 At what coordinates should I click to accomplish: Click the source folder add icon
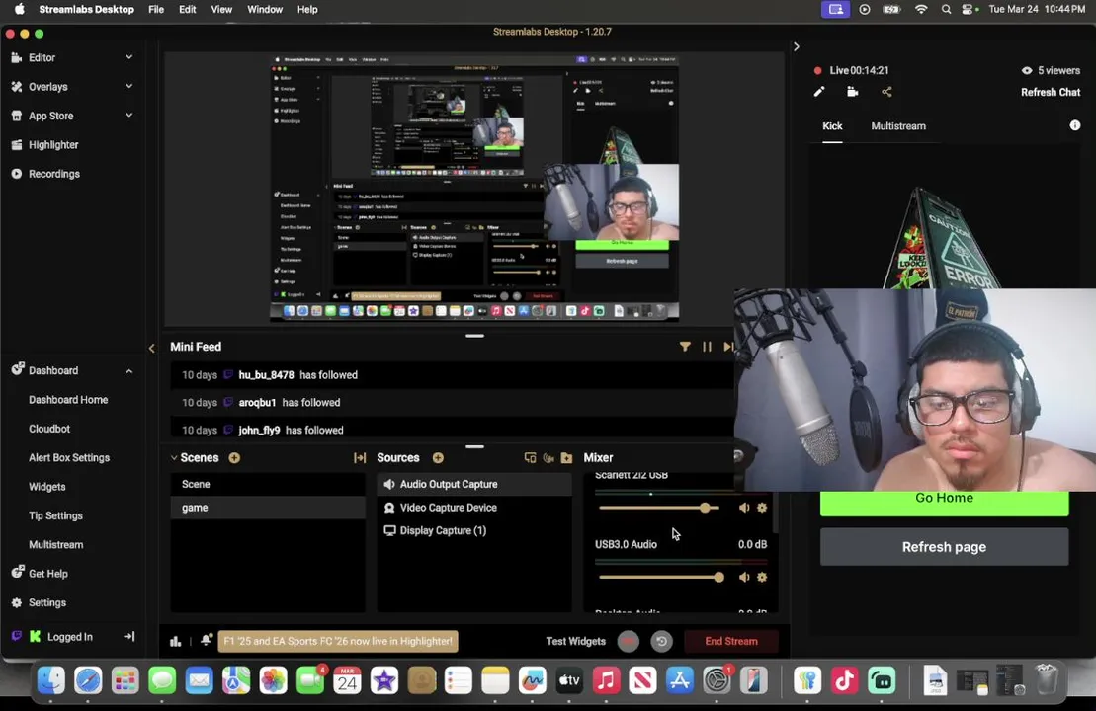(x=567, y=458)
